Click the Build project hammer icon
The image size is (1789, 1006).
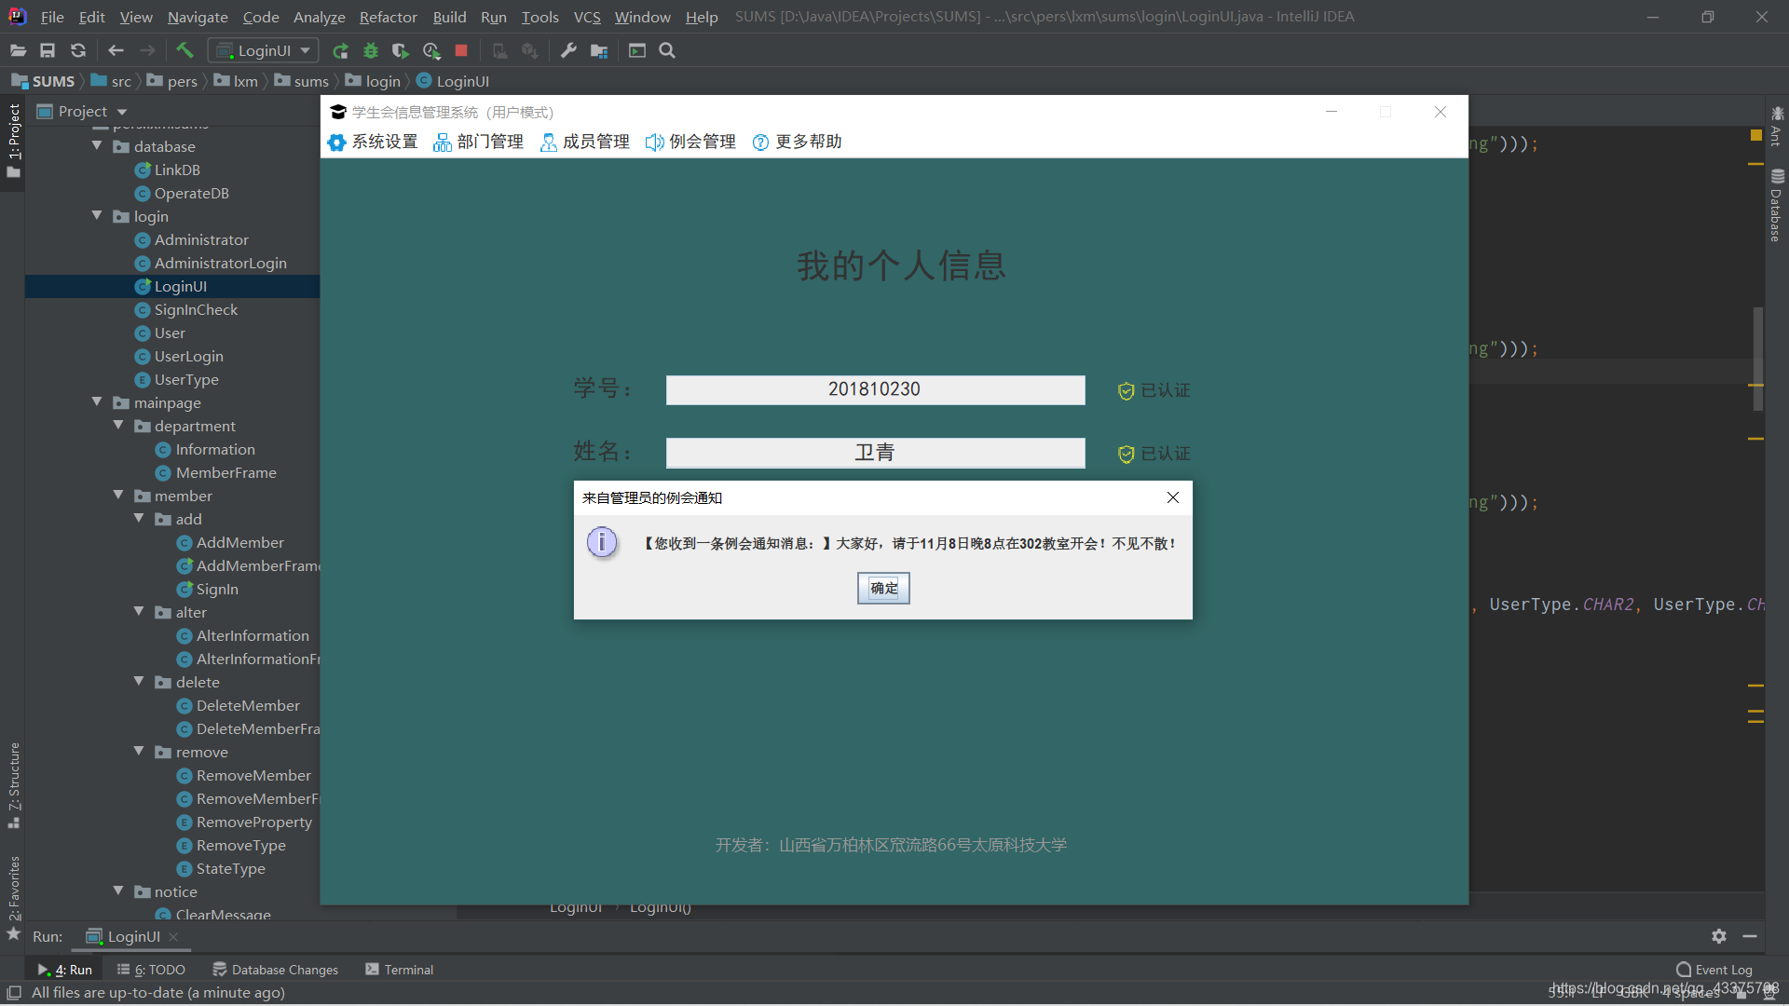[x=184, y=50]
